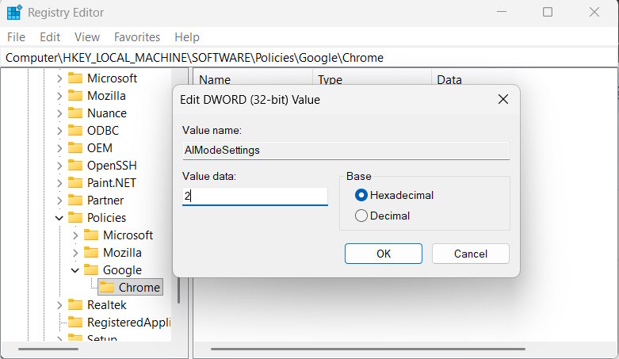Click the tree pane vertical scrollbar
The image size is (619, 359).
[x=179, y=290]
